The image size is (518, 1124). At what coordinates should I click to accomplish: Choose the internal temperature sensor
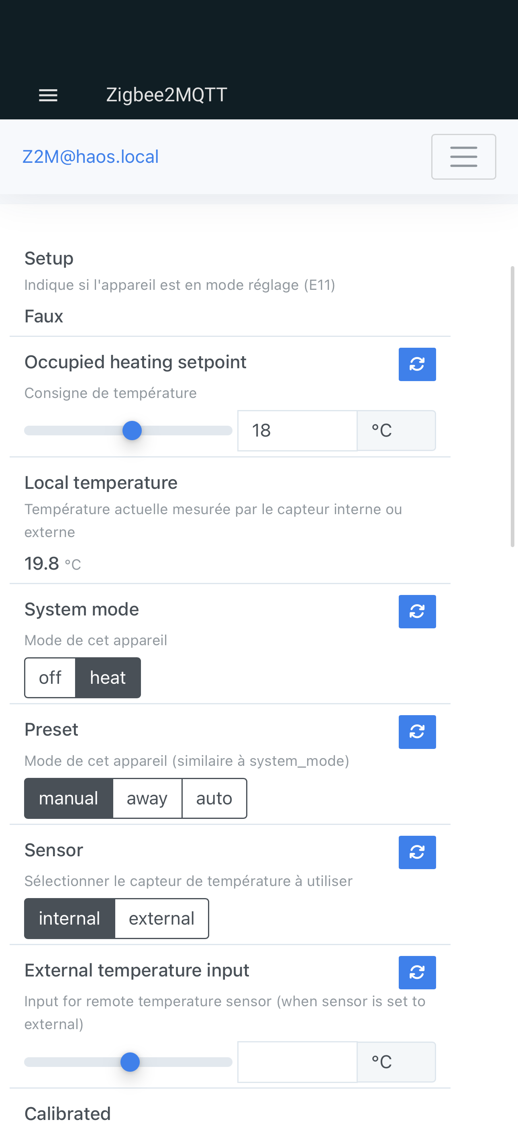69,919
